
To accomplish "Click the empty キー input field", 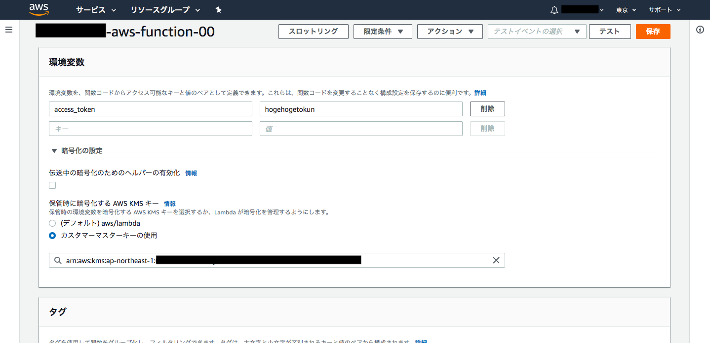I will (x=151, y=129).
